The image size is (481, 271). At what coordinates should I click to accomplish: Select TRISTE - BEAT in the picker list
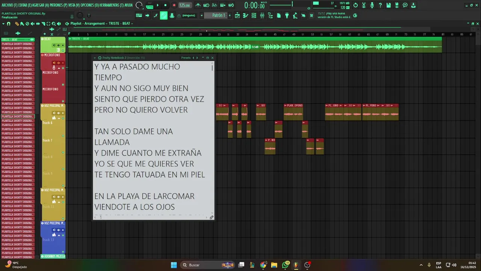(x=18, y=40)
